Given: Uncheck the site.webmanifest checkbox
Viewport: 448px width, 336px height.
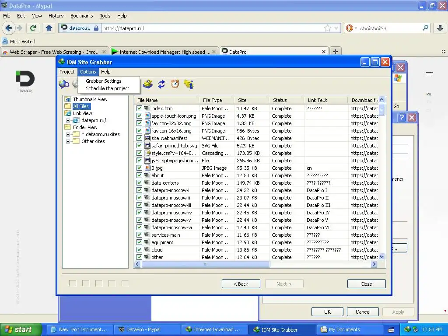Looking at the screenshot, I should 139,138.
